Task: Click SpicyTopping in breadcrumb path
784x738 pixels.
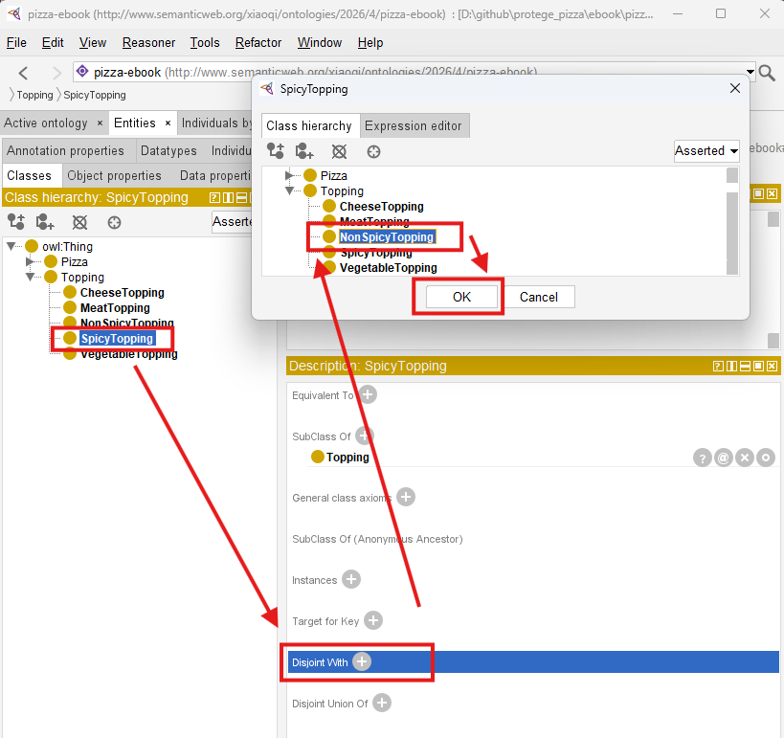Action: (x=95, y=95)
